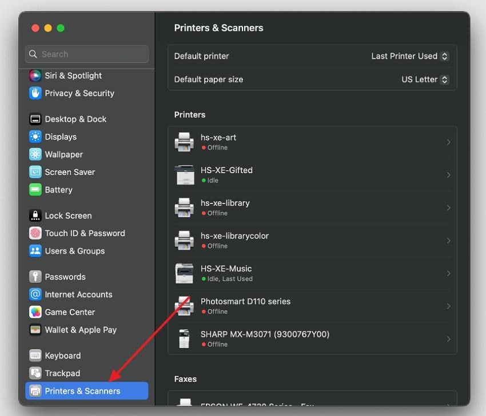Select the hs-xe-art printer name
The height and width of the screenshot is (416, 486).
point(218,138)
